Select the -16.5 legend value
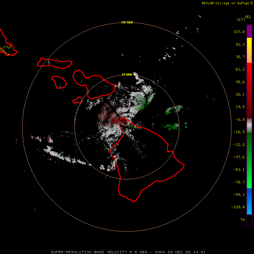 click(239, 132)
